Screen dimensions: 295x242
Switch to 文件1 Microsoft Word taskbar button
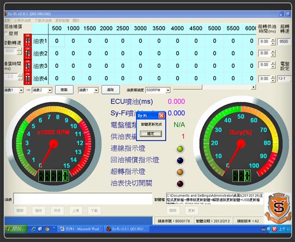(80, 229)
